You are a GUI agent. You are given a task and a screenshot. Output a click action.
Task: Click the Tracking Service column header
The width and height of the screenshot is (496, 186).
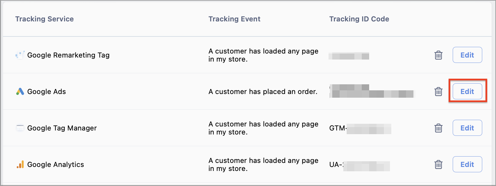coord(44,19)
